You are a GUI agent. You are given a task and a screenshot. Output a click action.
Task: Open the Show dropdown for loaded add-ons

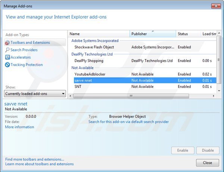[35, 93]
